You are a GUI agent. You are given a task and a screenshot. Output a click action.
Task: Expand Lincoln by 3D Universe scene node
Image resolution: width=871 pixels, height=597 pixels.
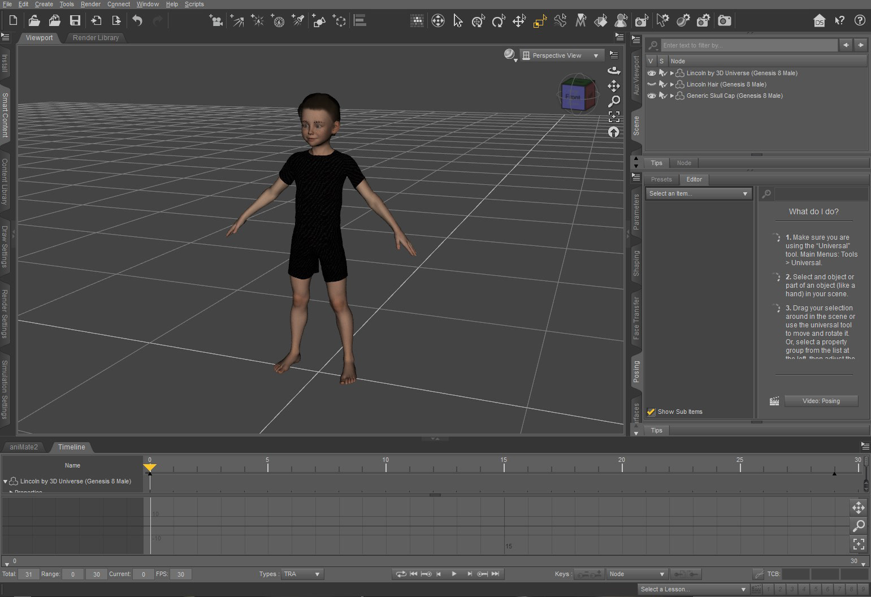(x=672, y=73)
